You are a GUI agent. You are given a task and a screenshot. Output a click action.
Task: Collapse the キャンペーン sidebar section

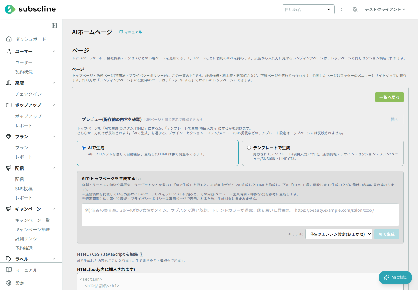[x=54, y=209]
